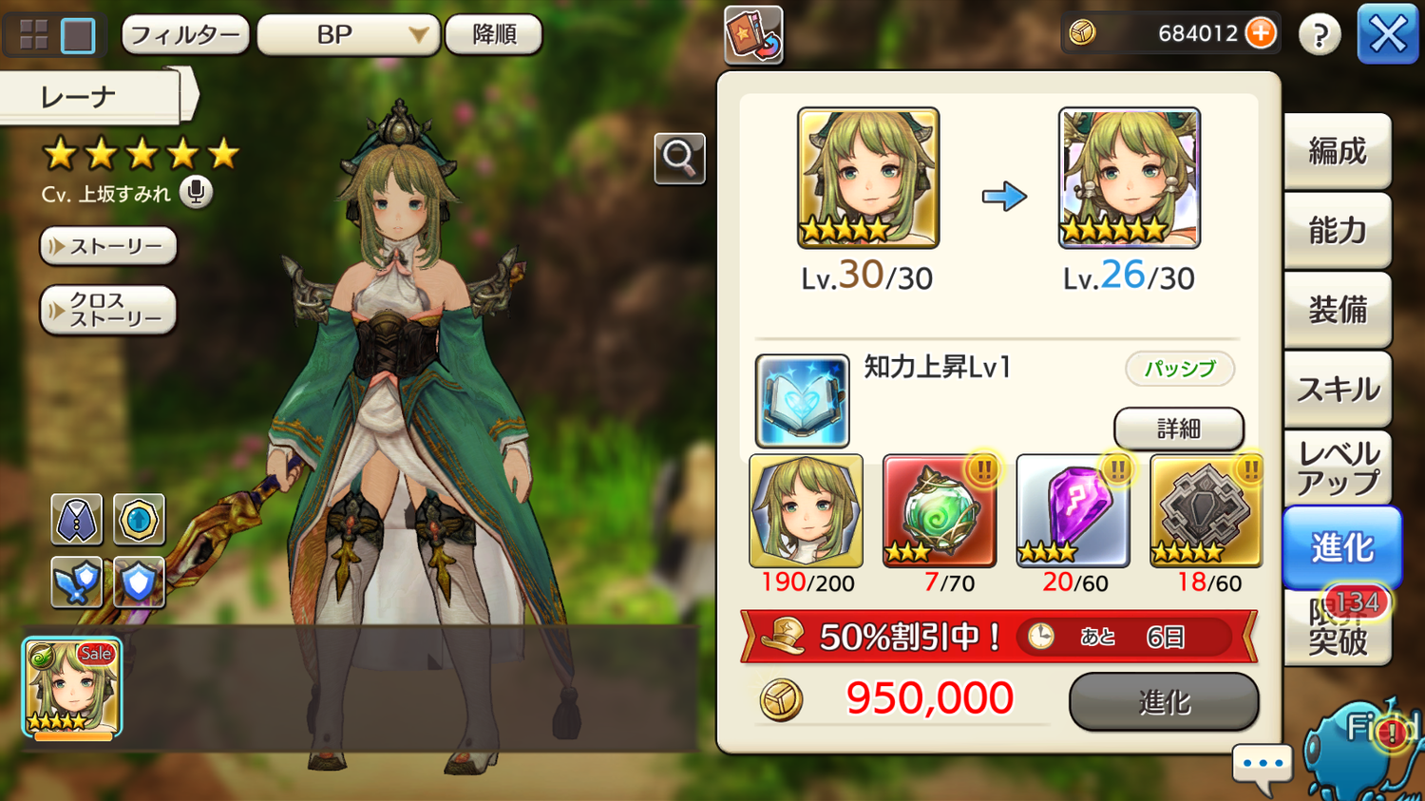Viewport: 1425px width, 801px height.
Task: Open the 詳細 details button
Action: [x=1179, y=429]
